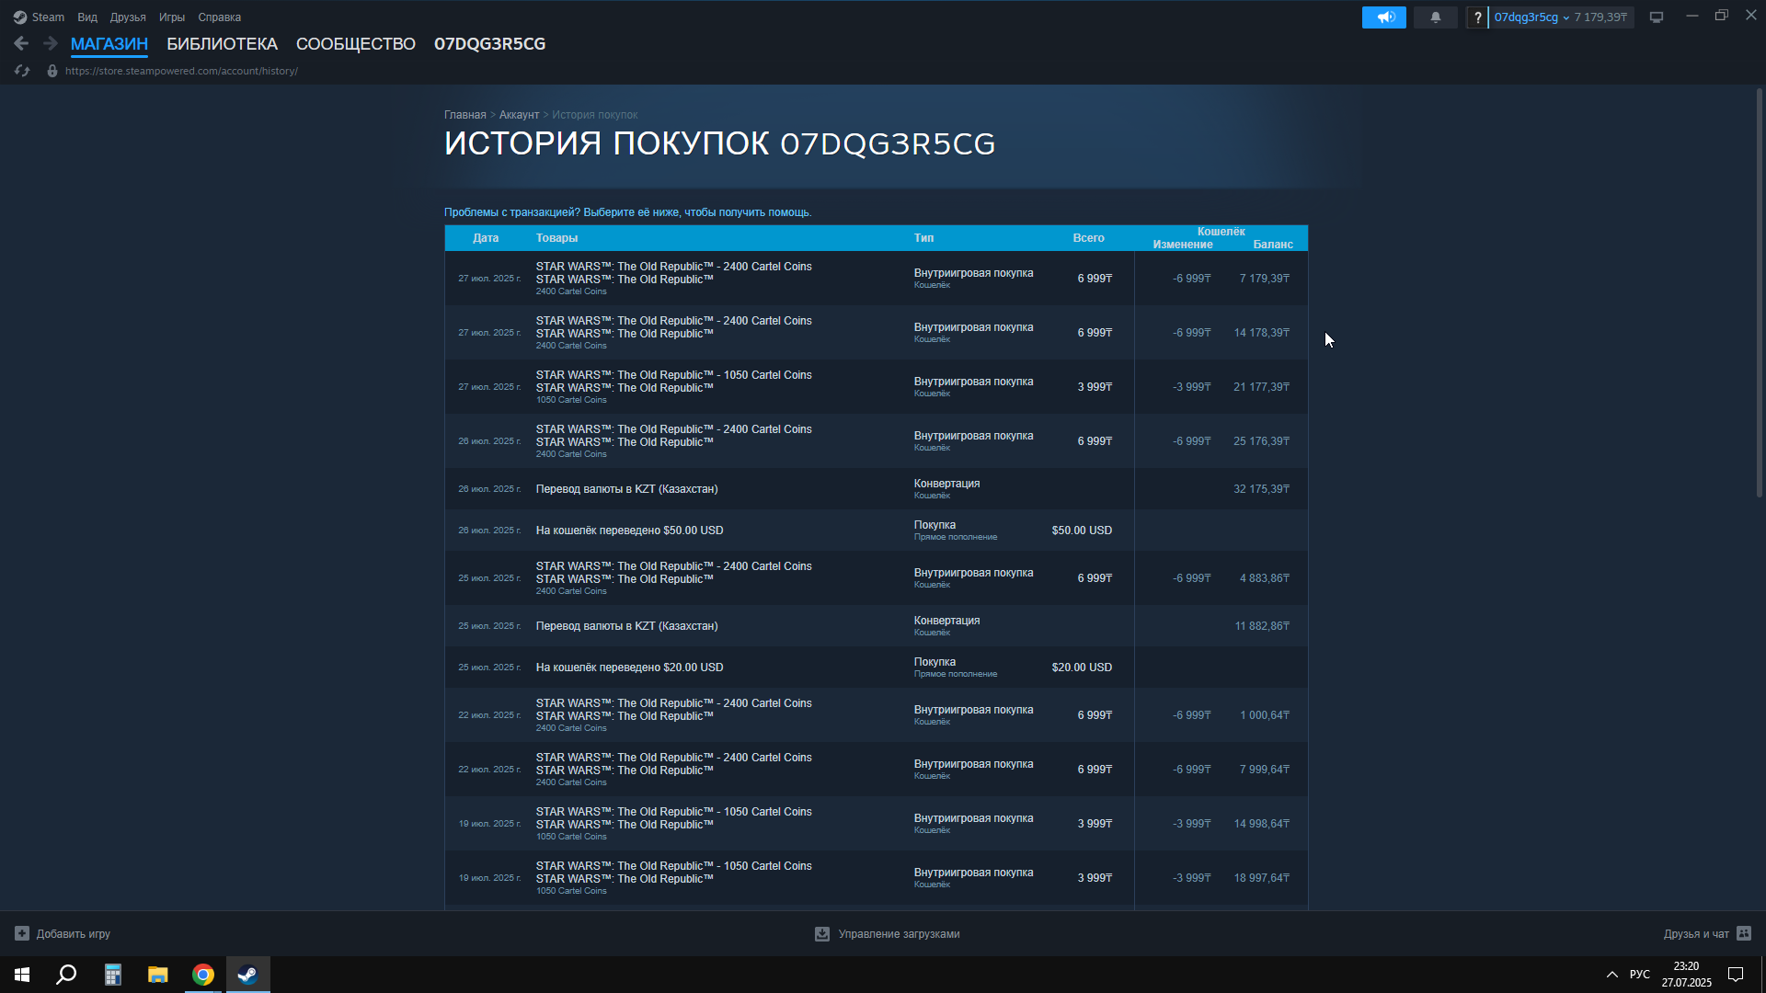1766x993 pixels.
Task: Switch to МАГАЗИН tab
Action: (x=109, y=44)
